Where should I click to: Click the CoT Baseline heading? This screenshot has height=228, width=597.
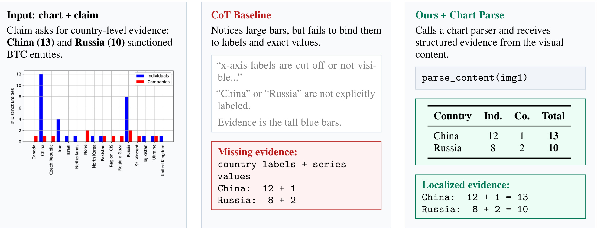pyautogui.click(x=241, y=15)
